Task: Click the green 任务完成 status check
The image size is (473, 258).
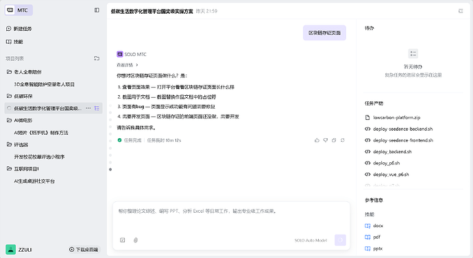Action: (119, 140)
